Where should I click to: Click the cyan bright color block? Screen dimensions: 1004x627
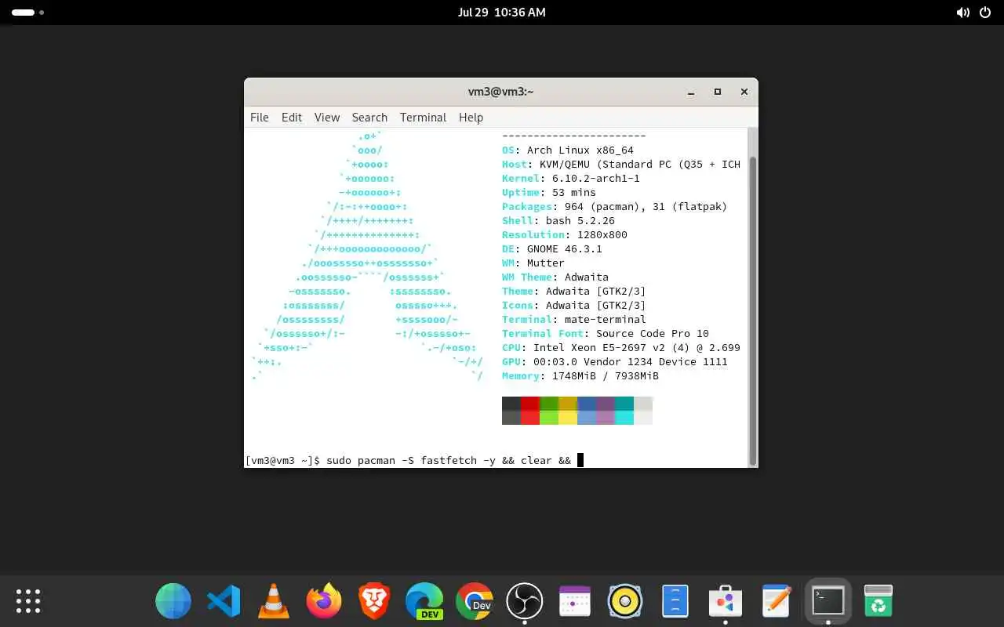pos(624,418)
